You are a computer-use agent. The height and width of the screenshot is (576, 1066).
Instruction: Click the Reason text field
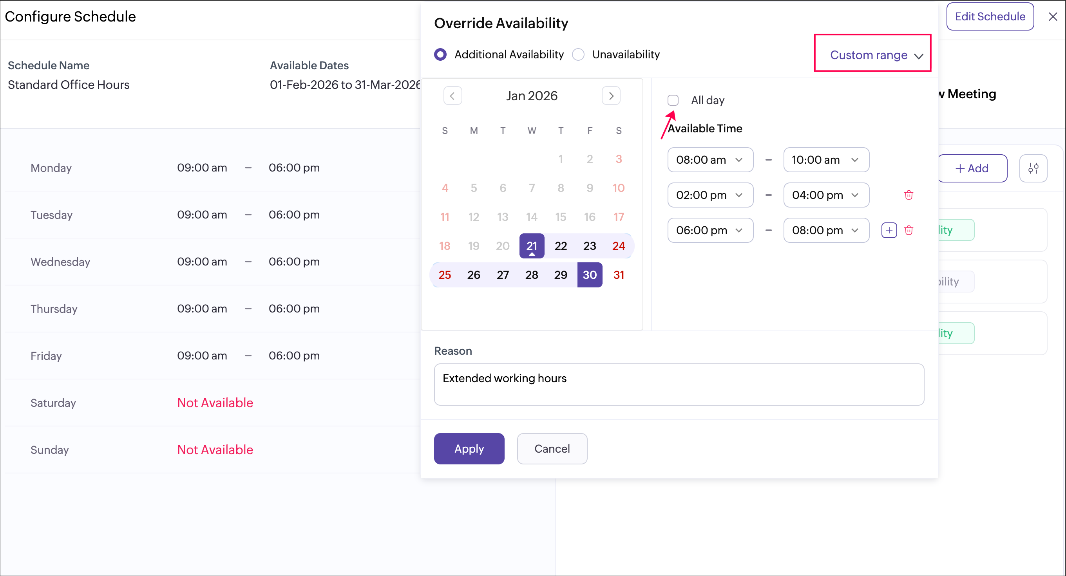[679, 384]
